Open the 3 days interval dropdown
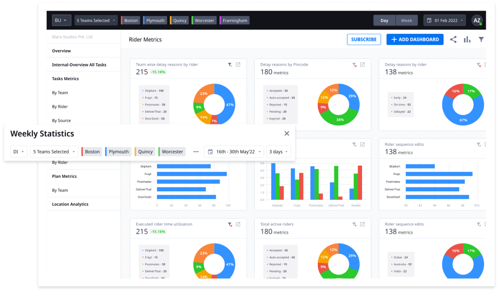This screenshot has height=292, width=499. (x=278, y=152)
